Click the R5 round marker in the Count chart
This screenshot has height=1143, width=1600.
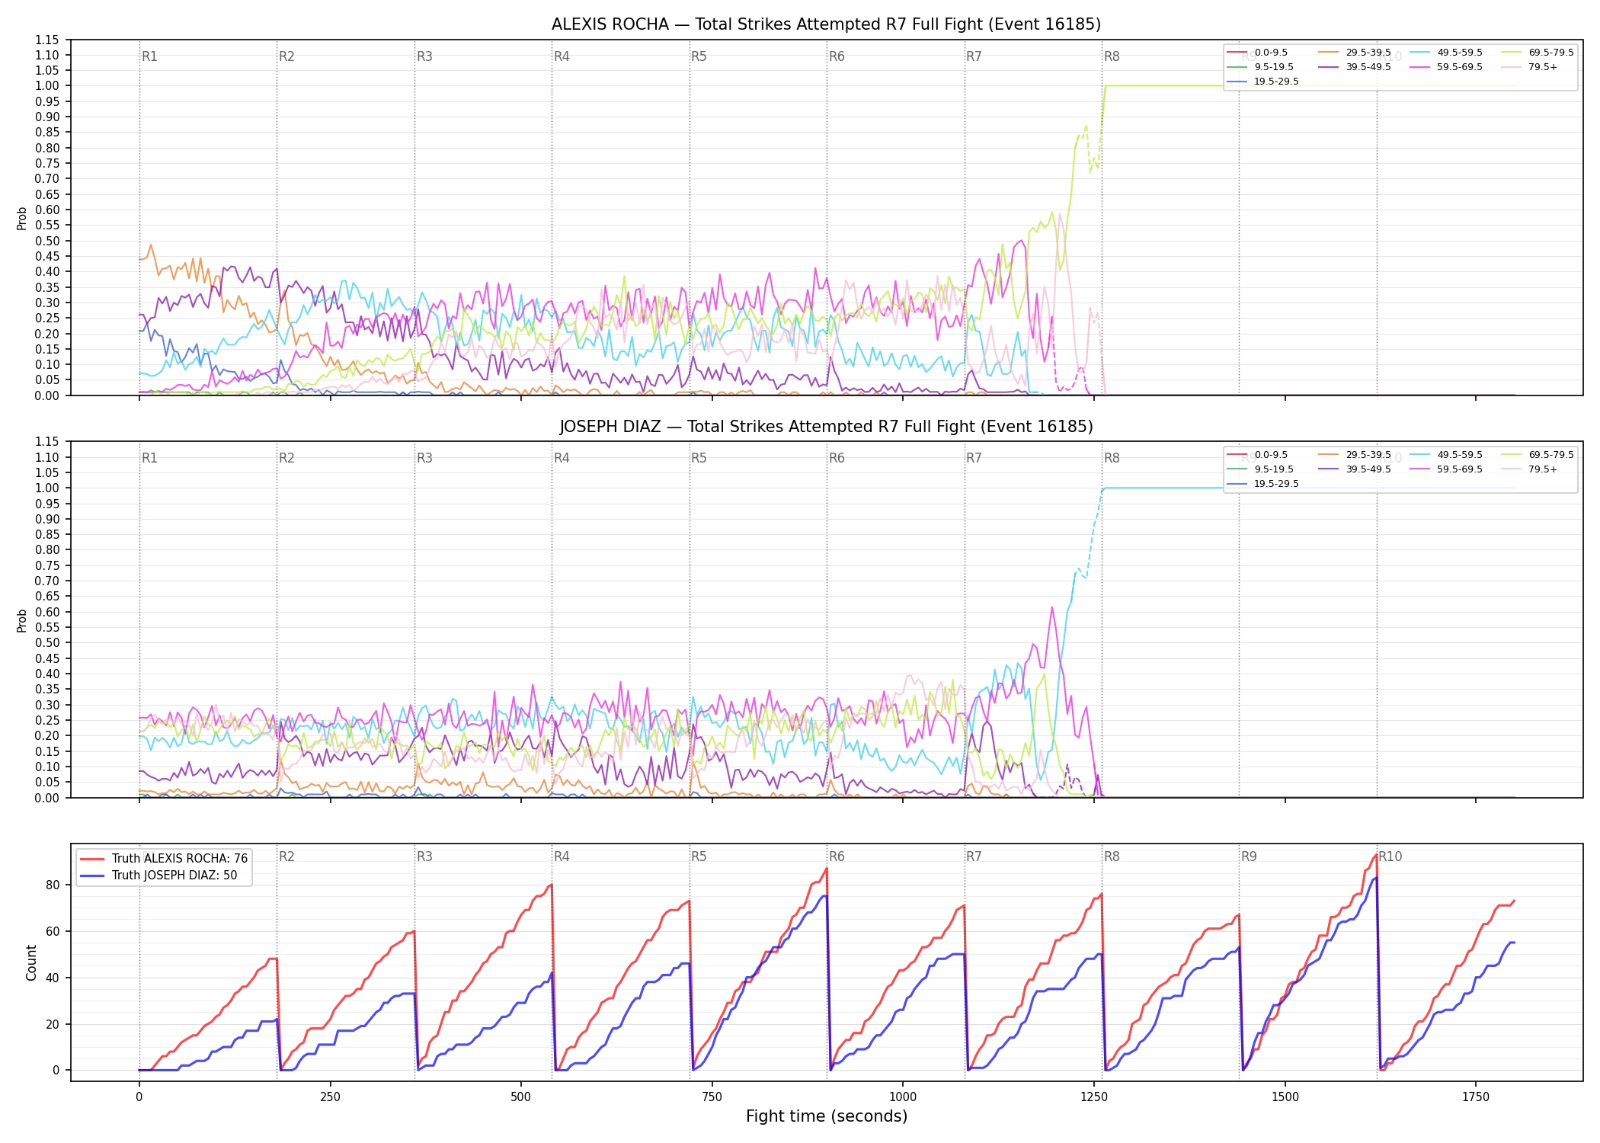[x=699, y=856]
